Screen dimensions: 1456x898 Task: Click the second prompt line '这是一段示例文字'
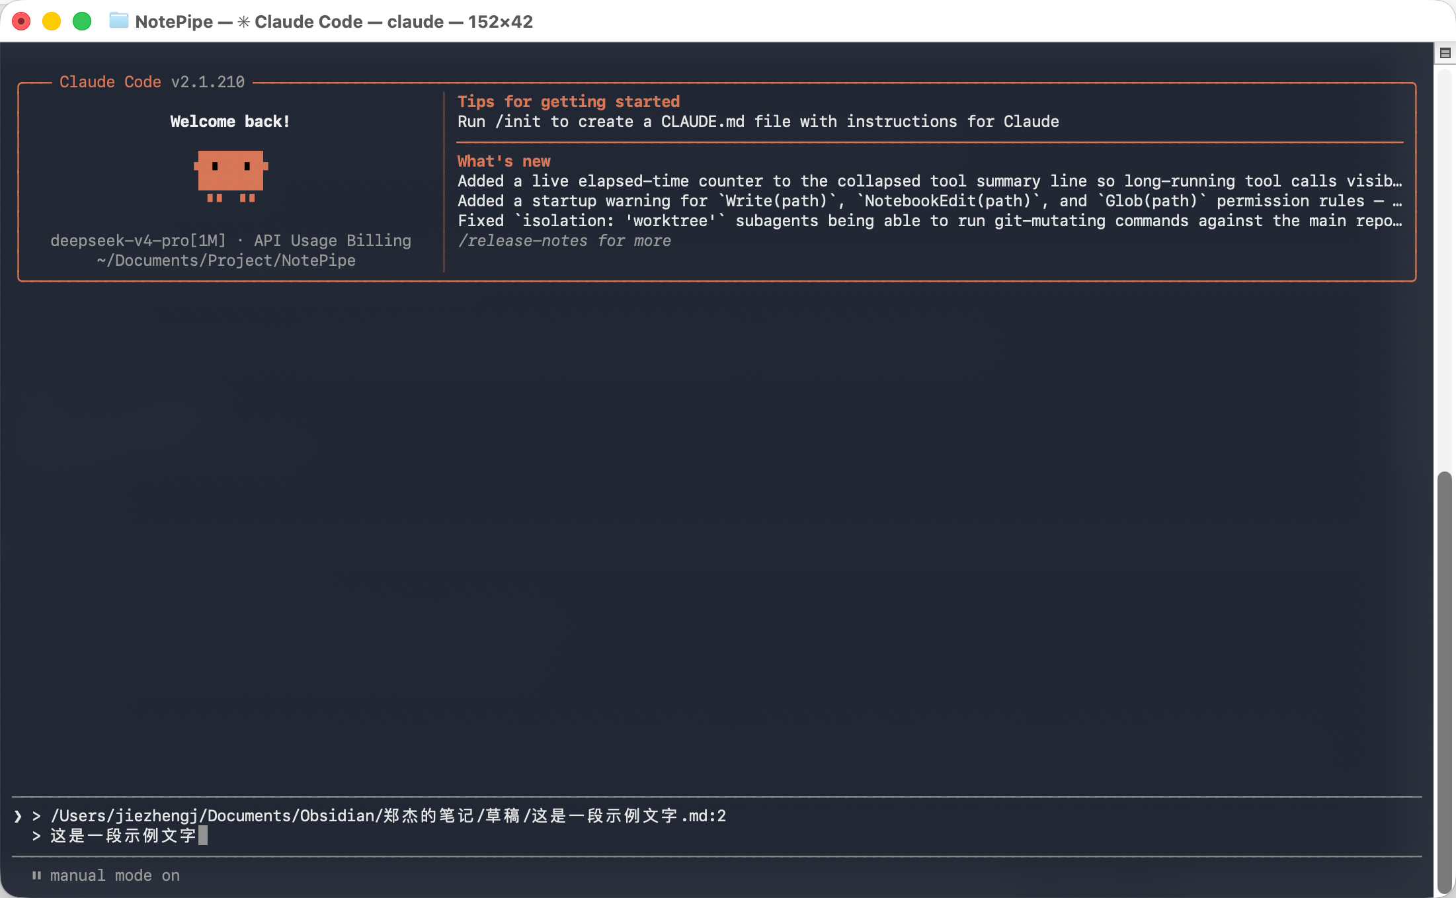[x=123, y=836]
